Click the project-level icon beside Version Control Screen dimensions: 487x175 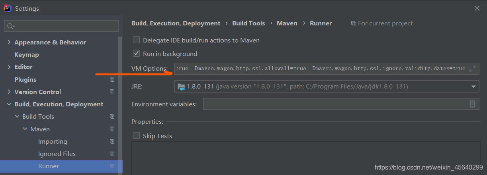pyautogui.click(x=112, y=92)
